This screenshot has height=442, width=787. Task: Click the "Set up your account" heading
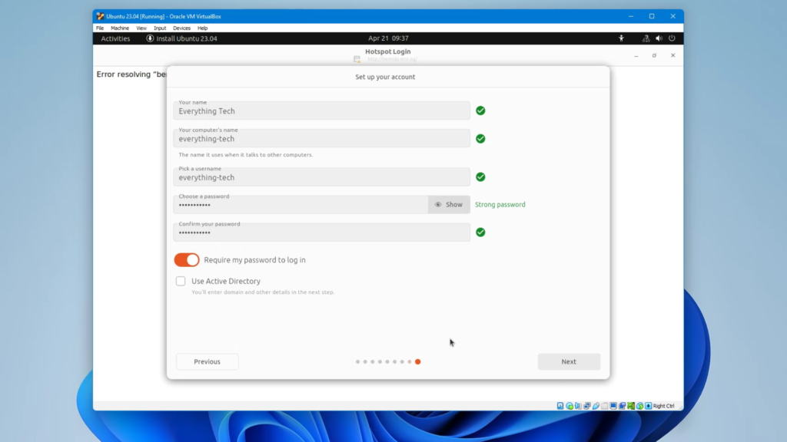click(386, 77)
